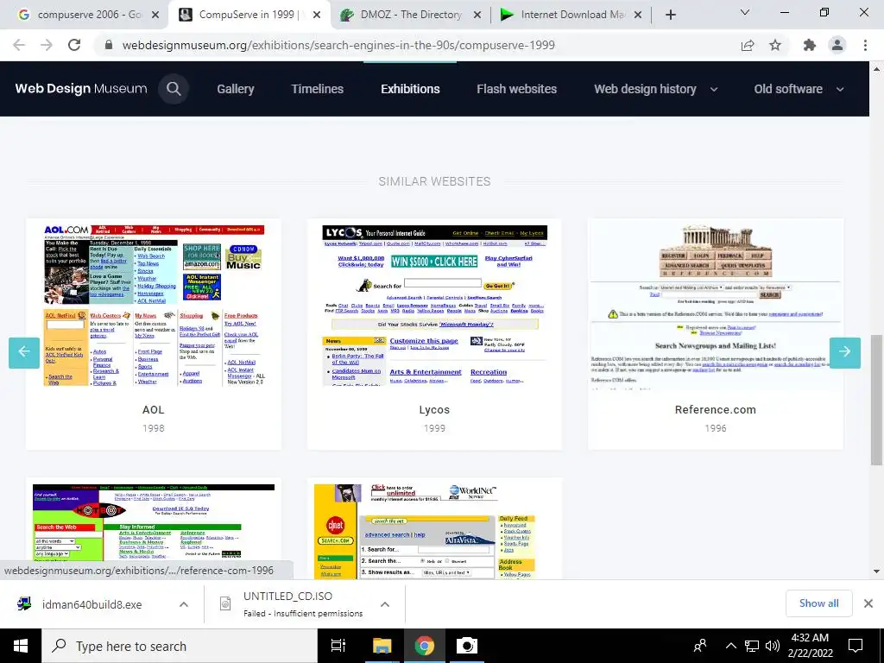
Task: Click the volume speaker icon
Action: pos(773,646)
